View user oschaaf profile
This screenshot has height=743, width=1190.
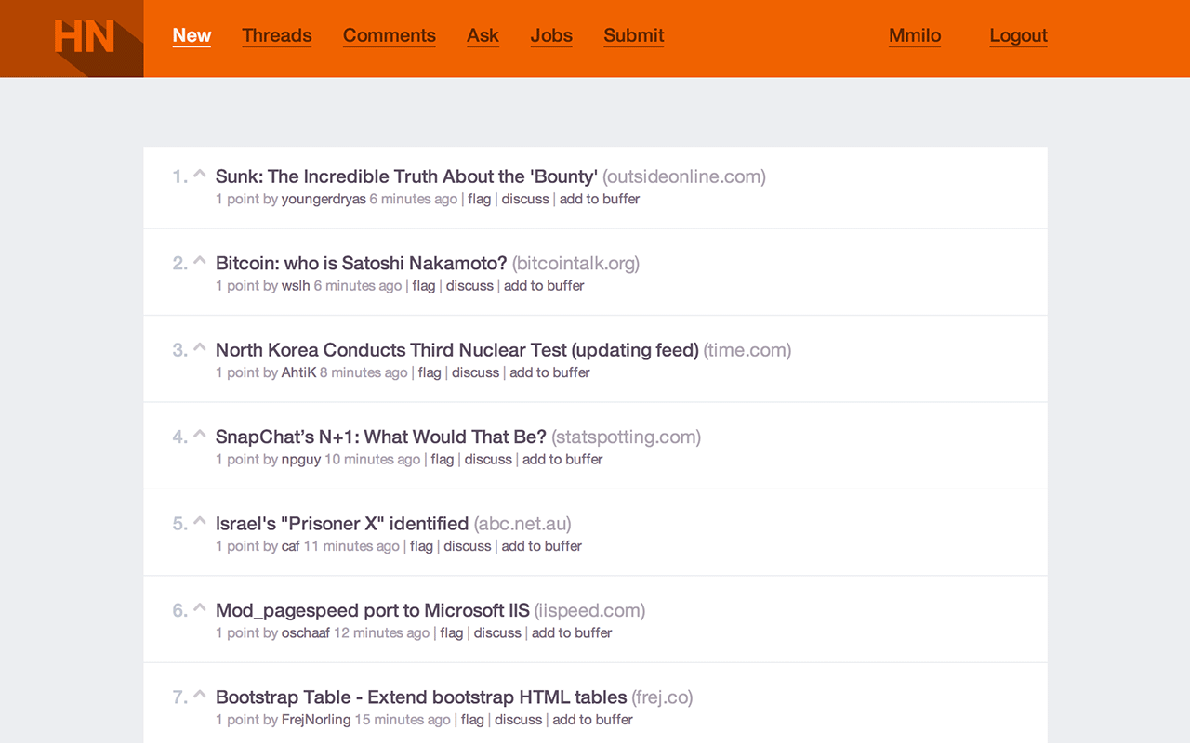click(x=306, y=633)
